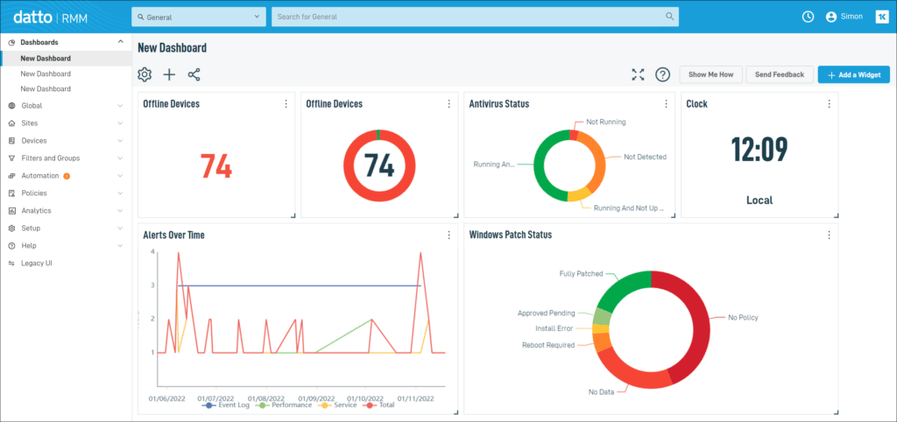Screen dimensions: 897x422
Task: Expand the Automation menu chevron
Action: pyautogui.click(x=120, y=176)
